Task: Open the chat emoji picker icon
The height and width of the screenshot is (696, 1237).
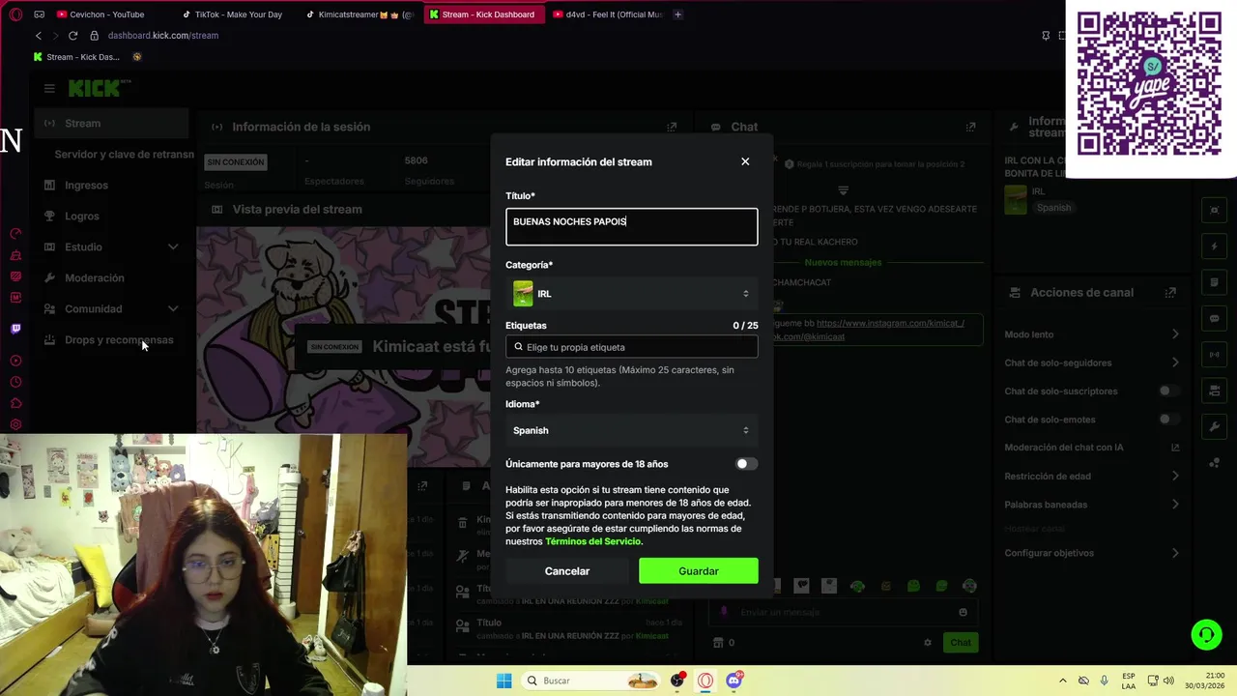Action: [963, 612]
